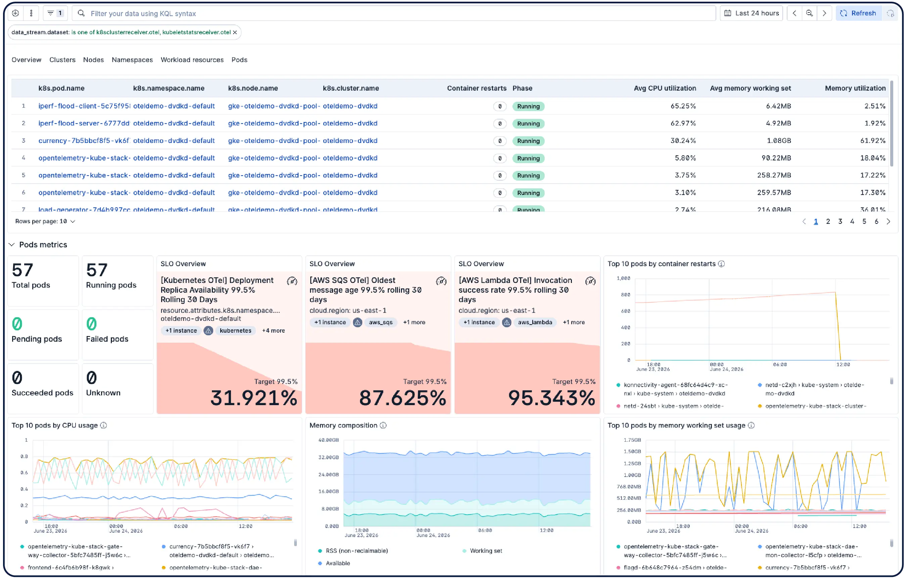Go to next time window arrow
907x579 pixels.
point(824,13)
